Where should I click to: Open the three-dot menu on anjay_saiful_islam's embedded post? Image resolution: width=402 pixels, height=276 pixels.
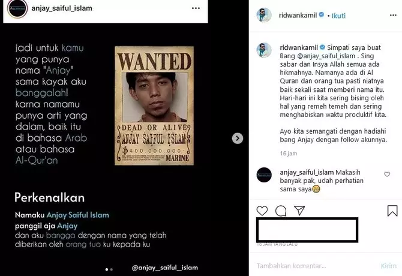pos(196,8)
